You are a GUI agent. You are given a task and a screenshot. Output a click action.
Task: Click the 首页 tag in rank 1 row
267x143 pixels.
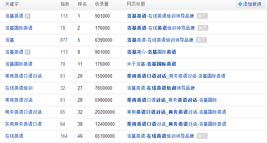tap(202, 16)
